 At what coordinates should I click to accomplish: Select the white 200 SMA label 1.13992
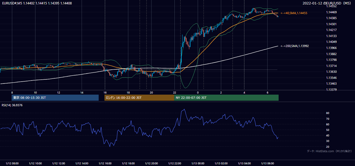pyautogui.click(x=295, y=46)
